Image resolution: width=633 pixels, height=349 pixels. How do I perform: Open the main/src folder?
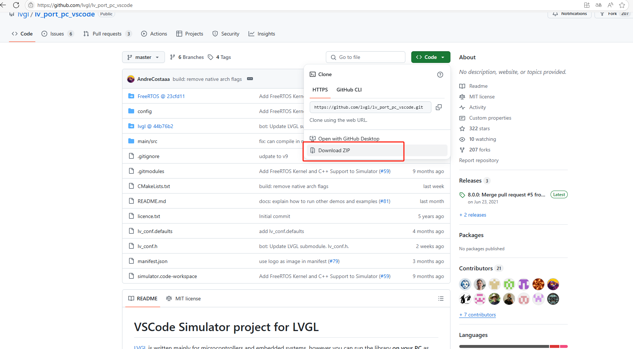point(147,141)
